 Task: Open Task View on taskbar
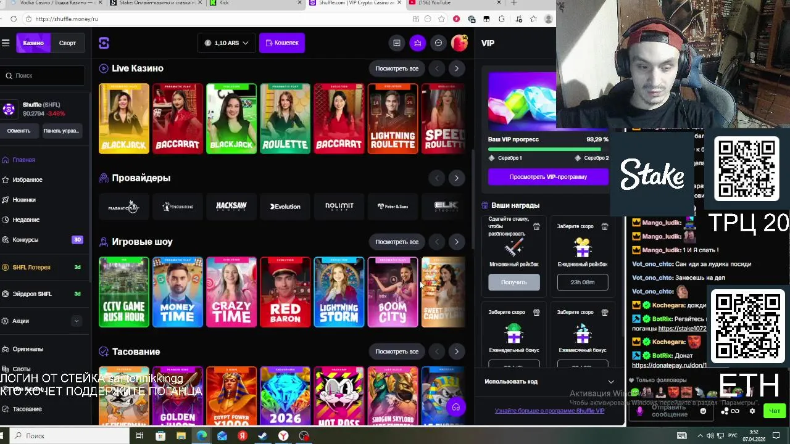[139, 436]
